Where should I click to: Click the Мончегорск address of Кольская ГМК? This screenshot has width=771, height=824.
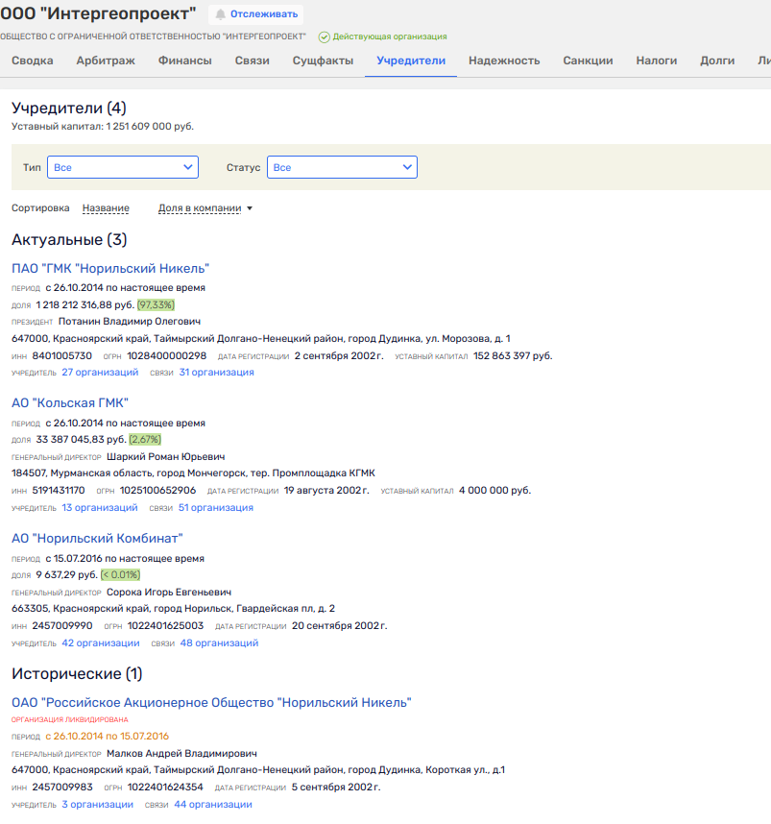(193, 473)
